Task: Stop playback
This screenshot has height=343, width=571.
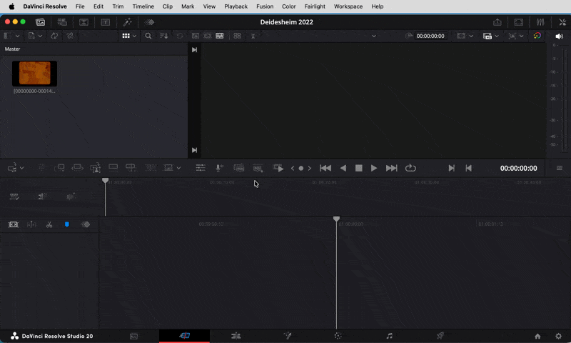Action: pos(359,168)
